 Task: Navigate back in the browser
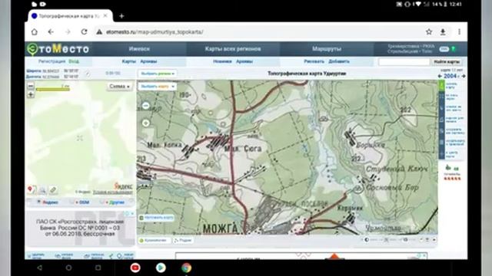[51, 31]
